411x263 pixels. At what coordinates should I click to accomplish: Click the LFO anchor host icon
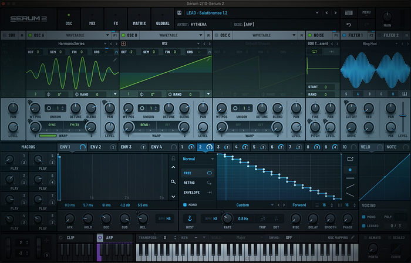pos(189,218)
